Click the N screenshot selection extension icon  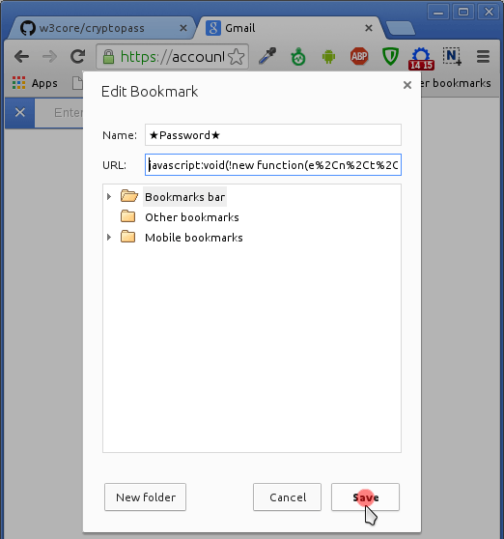coord(452,56)
